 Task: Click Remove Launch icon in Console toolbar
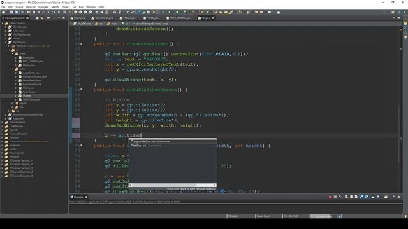(335, 197)
